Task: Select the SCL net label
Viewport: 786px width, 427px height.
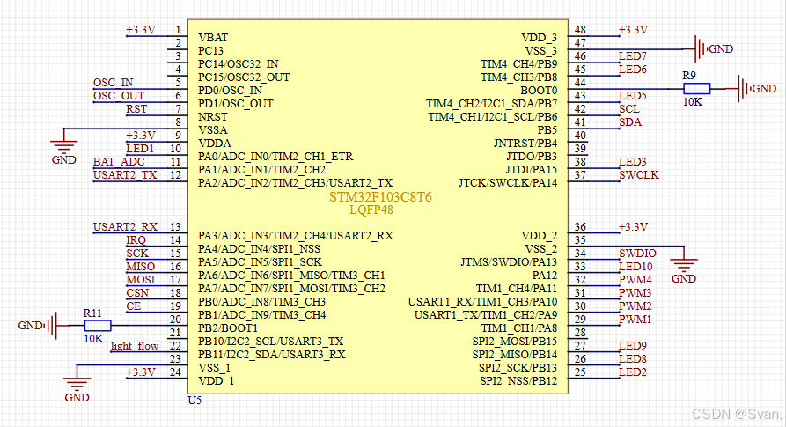Action: [629, 109]
